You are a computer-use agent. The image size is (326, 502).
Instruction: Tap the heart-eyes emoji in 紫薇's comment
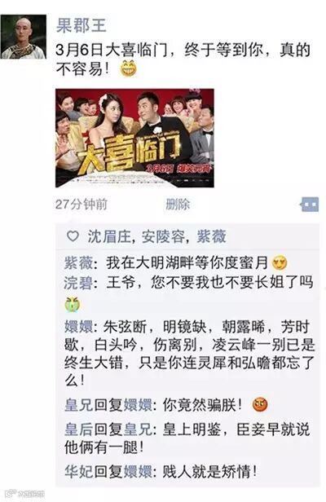coord(280,264)
